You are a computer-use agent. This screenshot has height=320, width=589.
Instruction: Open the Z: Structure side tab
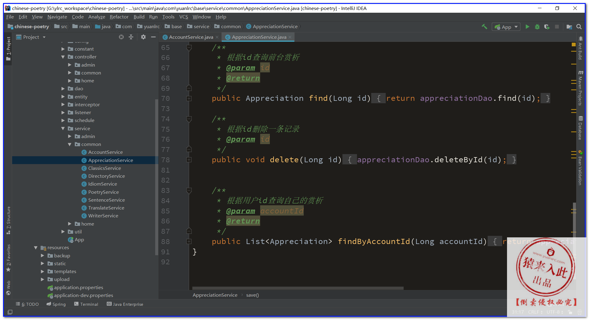pyautogui.click(x=8, y=220)
